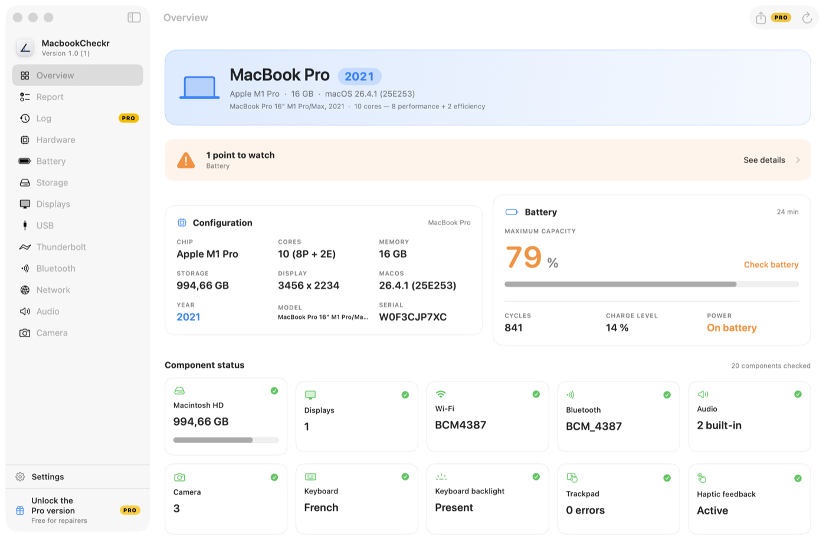Click the 841 cycles value
Image resolution: width=826 pixels, height=537 pixels.
click(x=513, y=328)
